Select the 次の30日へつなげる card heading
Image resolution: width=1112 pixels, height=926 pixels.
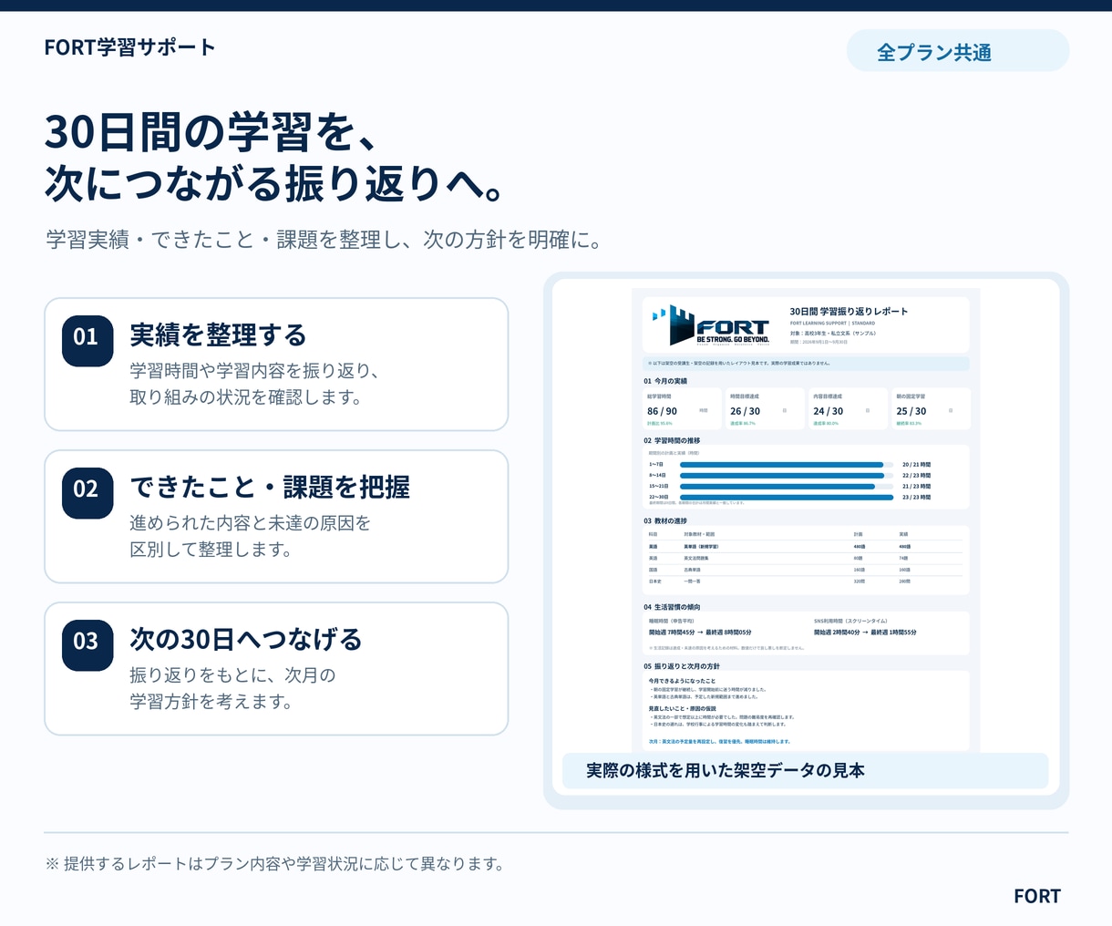point(246,639)
